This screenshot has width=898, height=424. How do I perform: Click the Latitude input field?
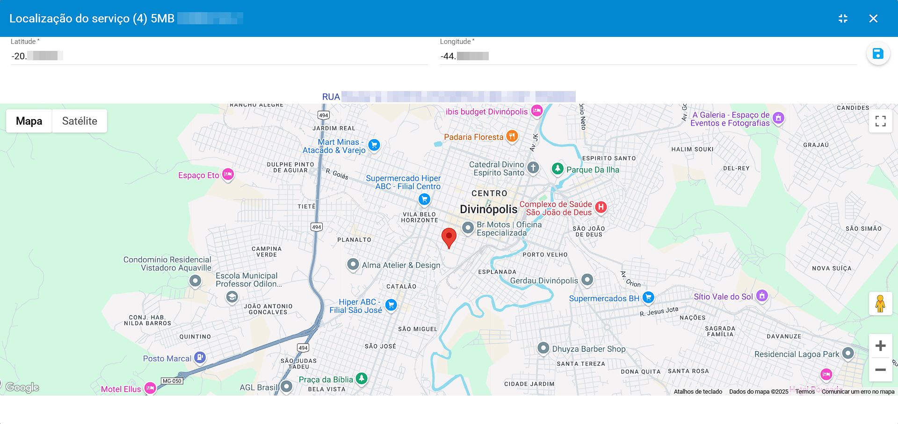219,56
